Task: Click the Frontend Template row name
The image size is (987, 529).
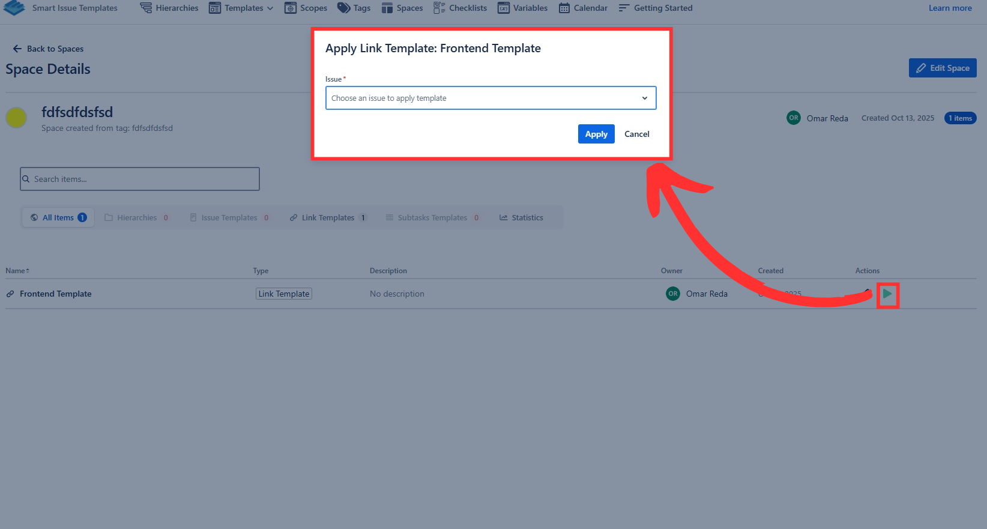Action: coord(56,294)
